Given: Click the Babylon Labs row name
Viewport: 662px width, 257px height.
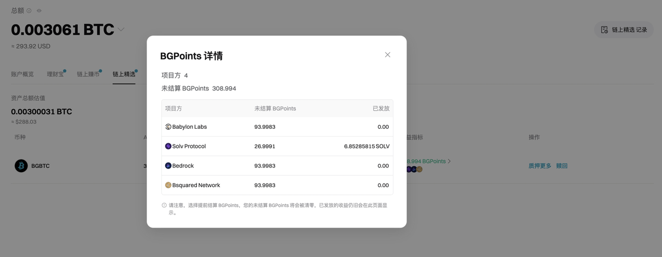Looking at the screenshot, I should click(x=189, y=127).
